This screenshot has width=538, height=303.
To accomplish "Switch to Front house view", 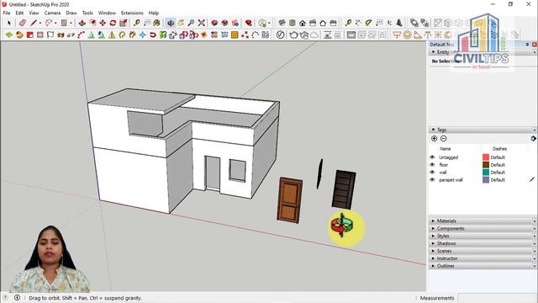I will coord(303,23).
